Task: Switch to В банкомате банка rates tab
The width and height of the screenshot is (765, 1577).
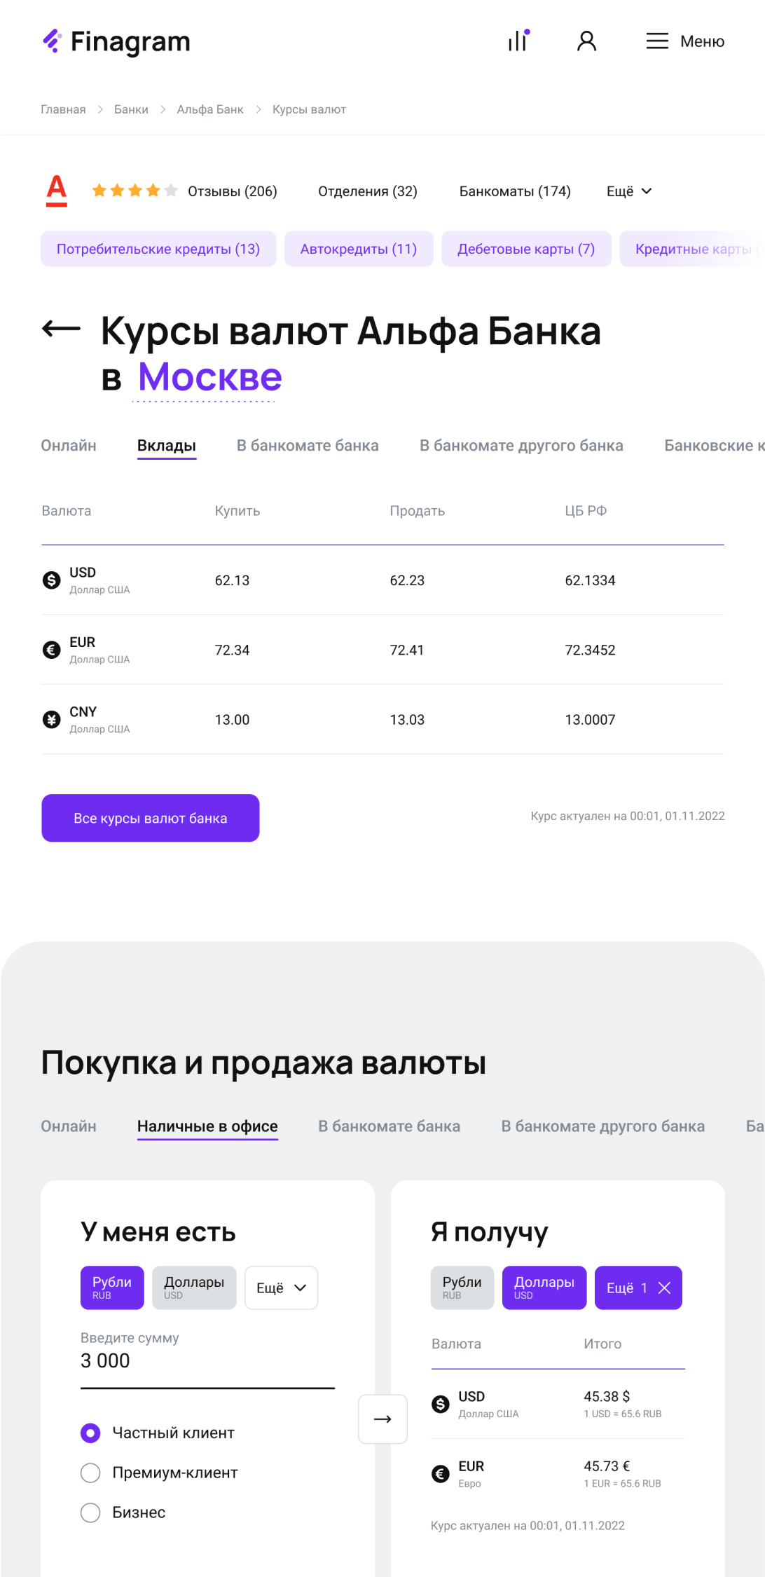Action: 308,446
